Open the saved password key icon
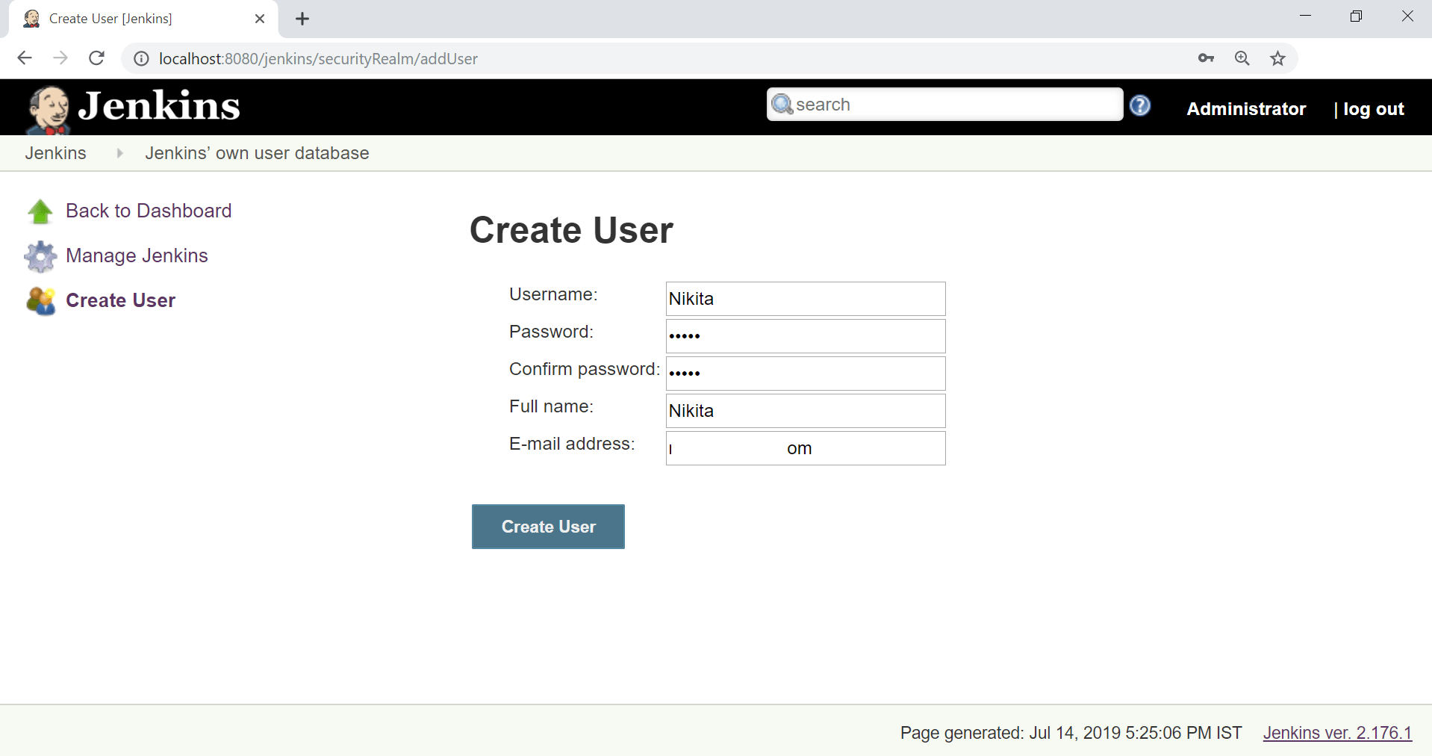The width and height of the screenshot is (1432, 756). coord(1206,58)
